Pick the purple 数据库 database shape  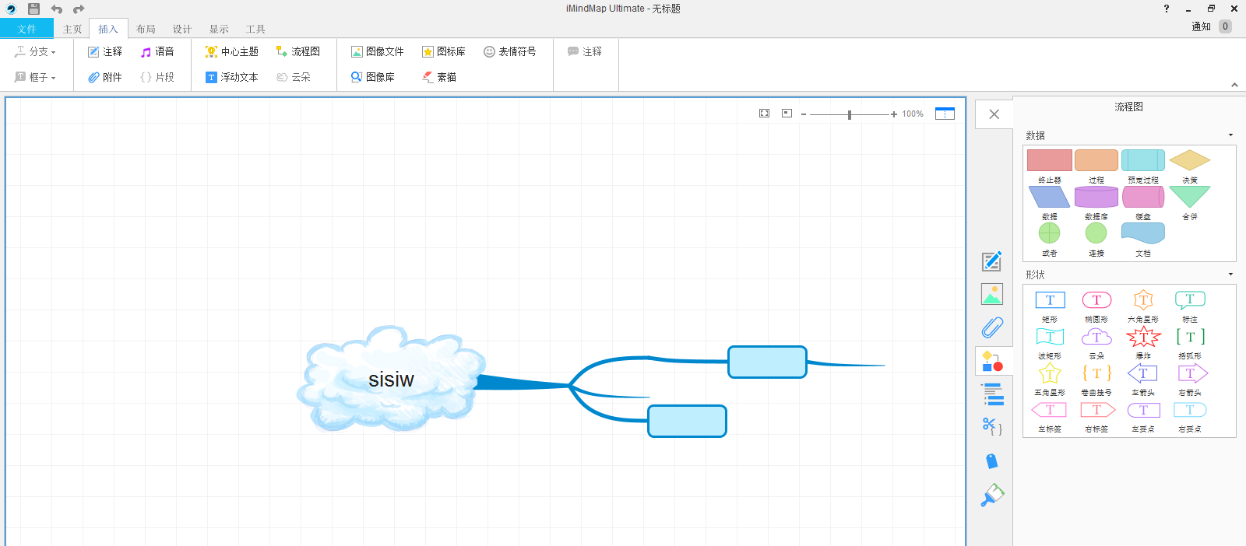click(1096, 197)
